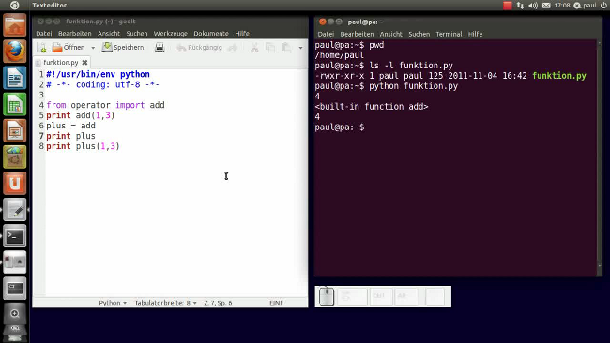
Task: Expand the Öffnen recent files dropdown arrow
Action: pos(93,48)
